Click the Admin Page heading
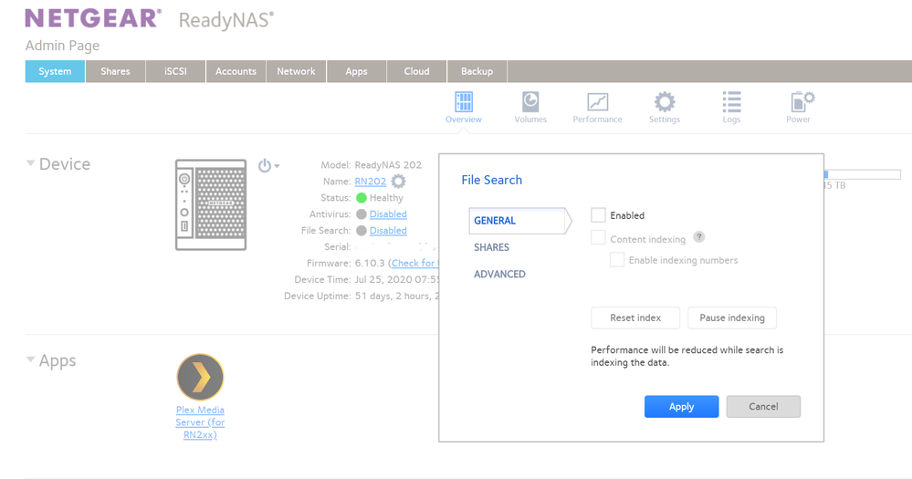The height and width of the screenshot is (479, 912). pyautogui.click(x=62, y=46)
